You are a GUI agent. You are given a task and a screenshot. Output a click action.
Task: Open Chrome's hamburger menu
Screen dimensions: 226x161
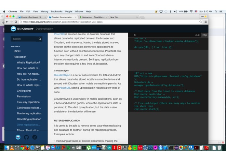click(206, 22)
